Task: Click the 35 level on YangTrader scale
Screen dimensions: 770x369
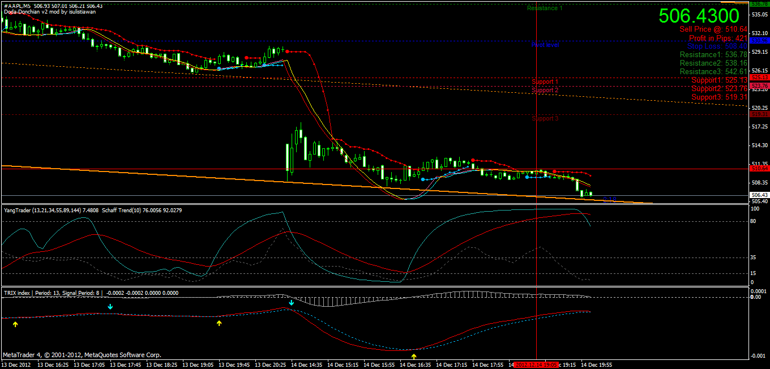Action: pyautogui.click(x=754, y=258)
